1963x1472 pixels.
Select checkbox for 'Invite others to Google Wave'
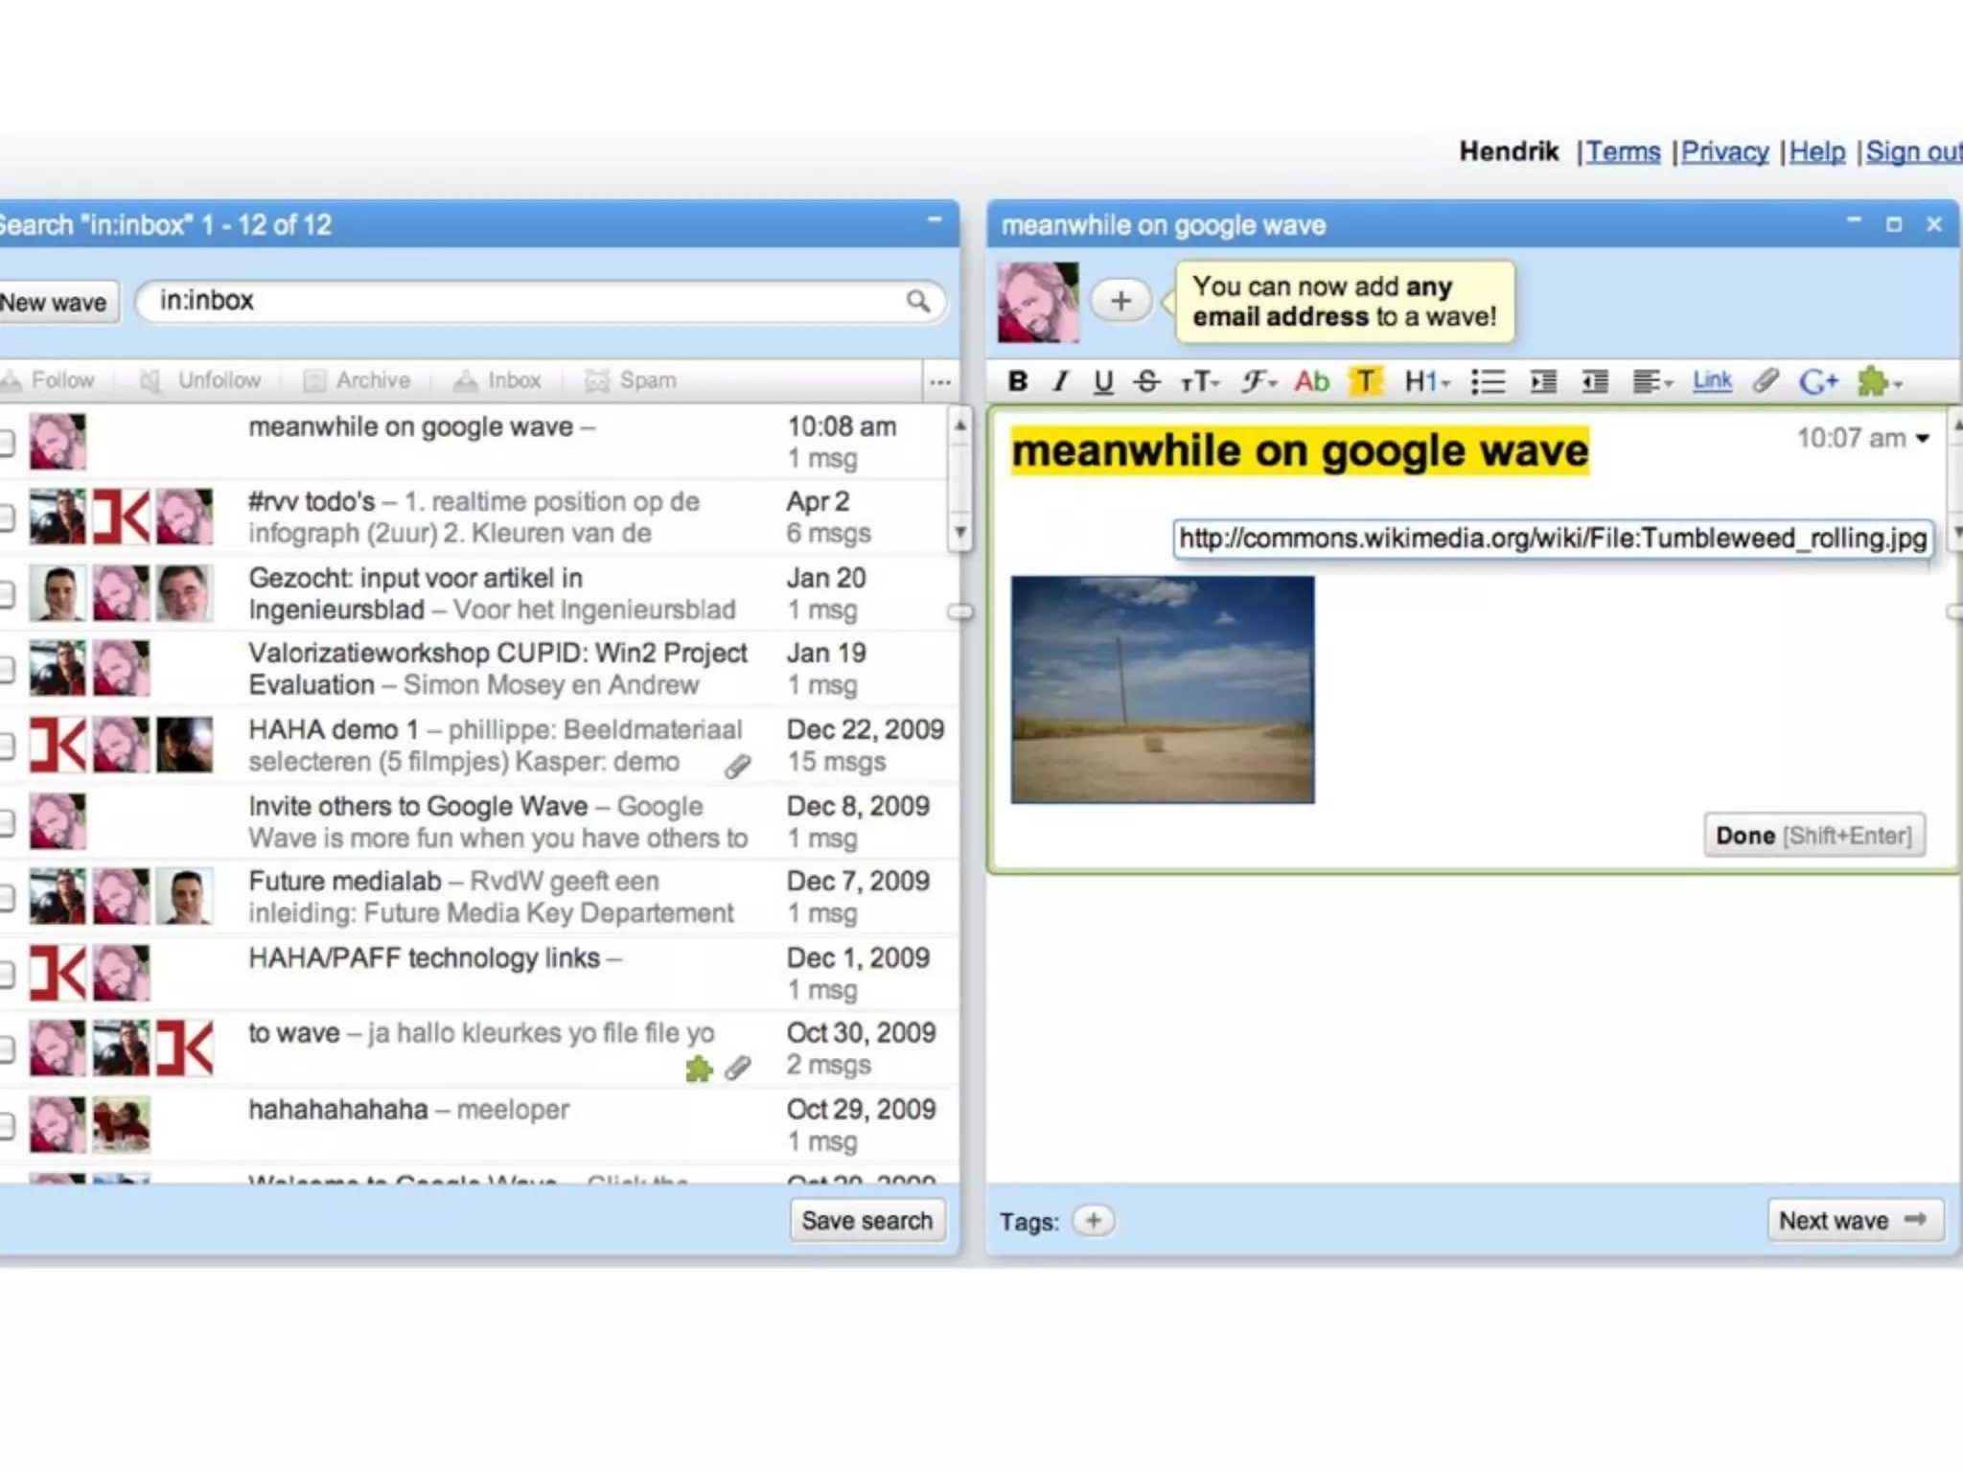(x=6, y=822)
